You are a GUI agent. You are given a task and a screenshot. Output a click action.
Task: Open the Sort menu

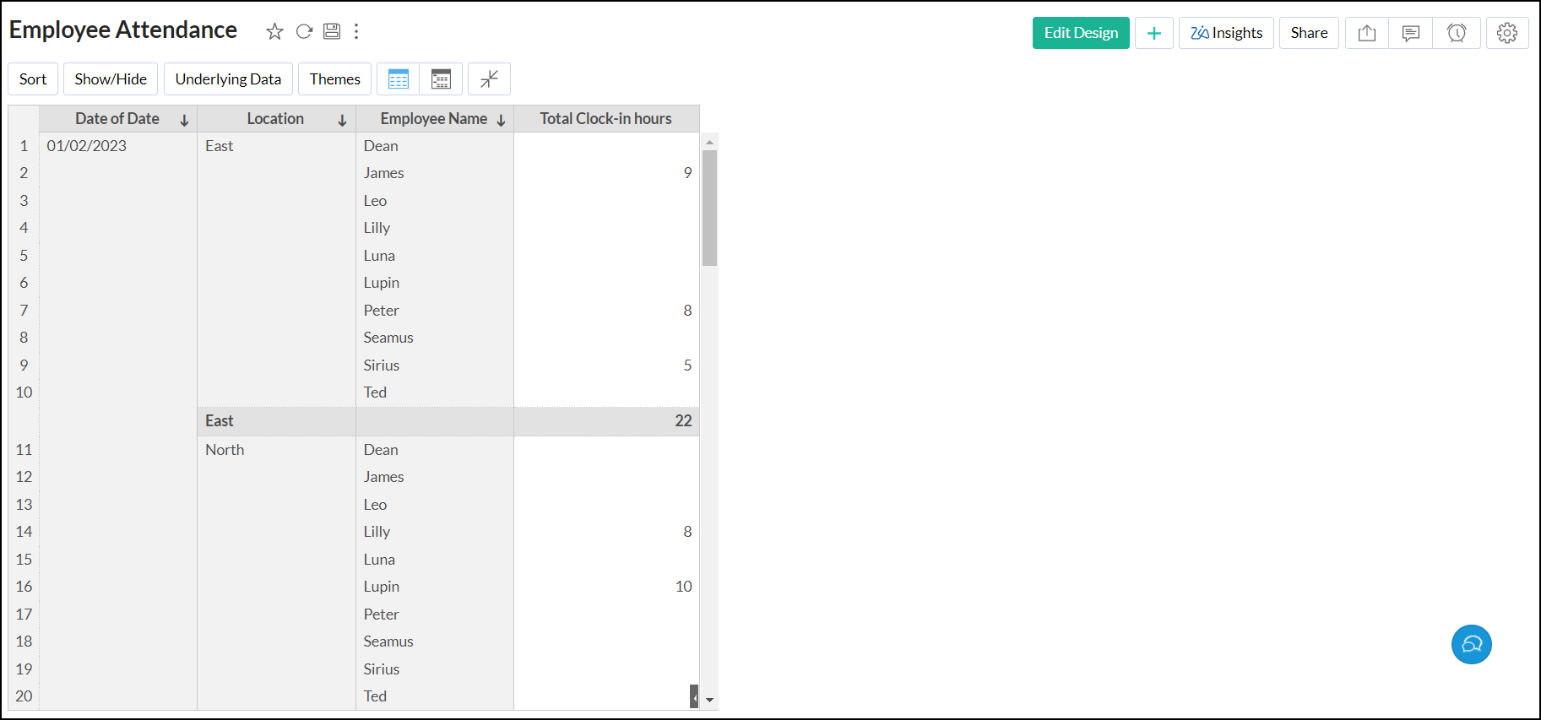(33, 79)
